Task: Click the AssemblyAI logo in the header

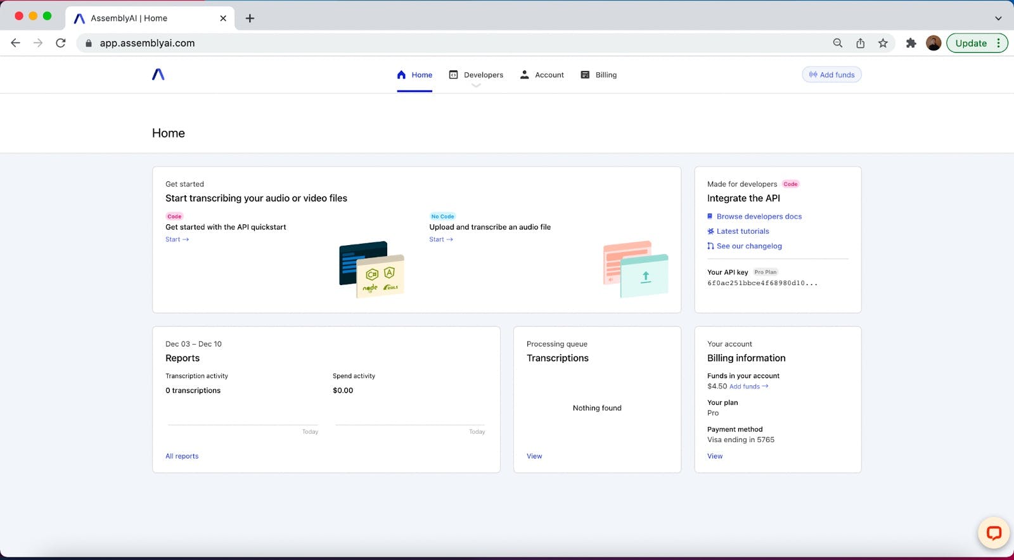Action: [158, 74]
